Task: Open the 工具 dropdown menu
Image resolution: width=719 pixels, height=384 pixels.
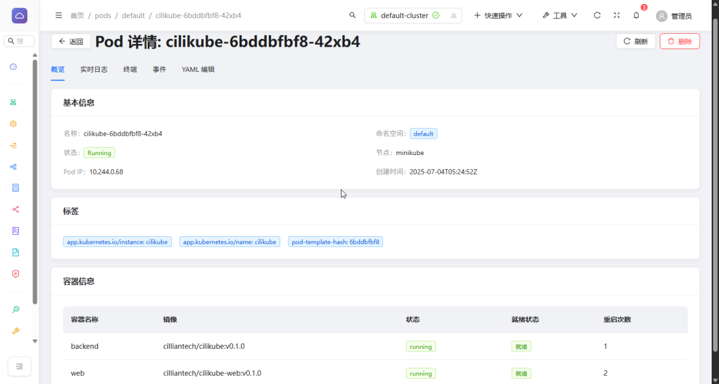Action: [x=559, y=15]
